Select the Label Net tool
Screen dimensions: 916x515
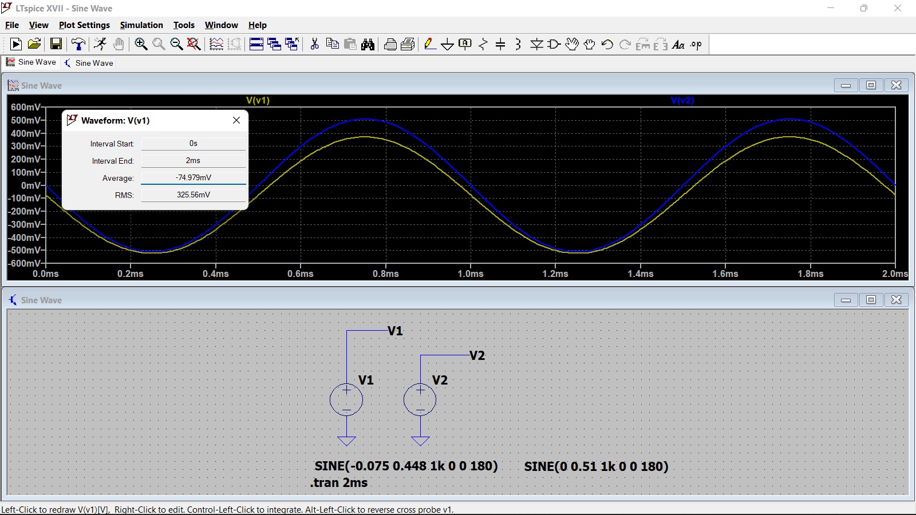pos(465,44)
